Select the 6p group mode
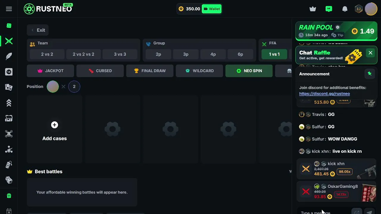 coord(241,54)
